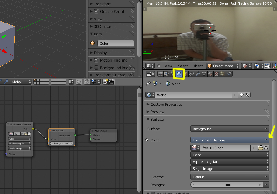
Task: Open image file browser next to free_003.hdr
Action: pos(260,148)
